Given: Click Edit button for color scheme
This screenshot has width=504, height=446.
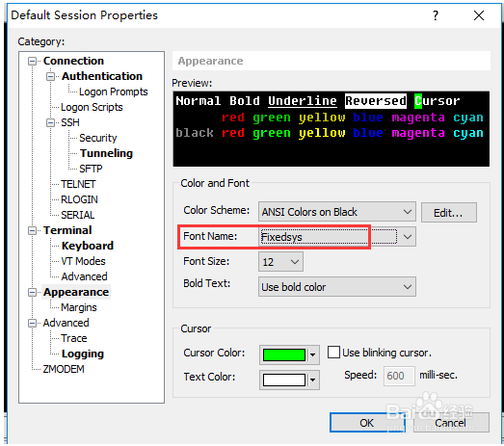Looking at the screenshot, I should (x=449, y=212).
